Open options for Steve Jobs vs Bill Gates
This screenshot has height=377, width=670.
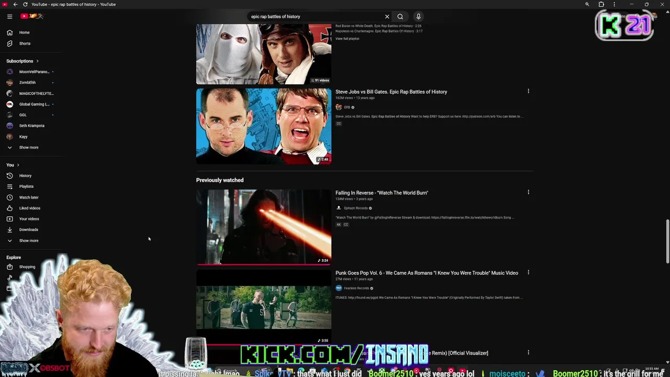pos(528,91)
